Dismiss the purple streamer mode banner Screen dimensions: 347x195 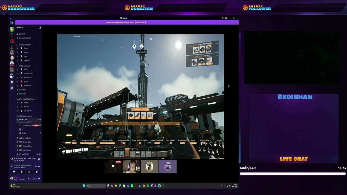pos(236,22)
